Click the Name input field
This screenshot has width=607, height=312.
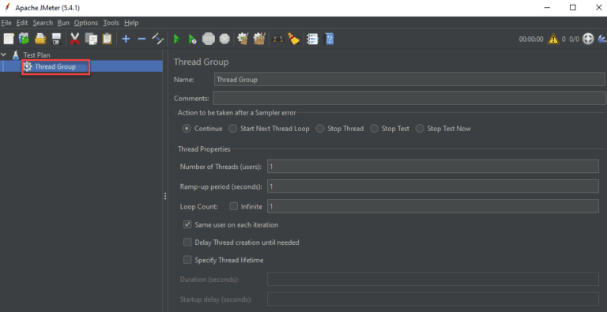(x=409, y=79)
